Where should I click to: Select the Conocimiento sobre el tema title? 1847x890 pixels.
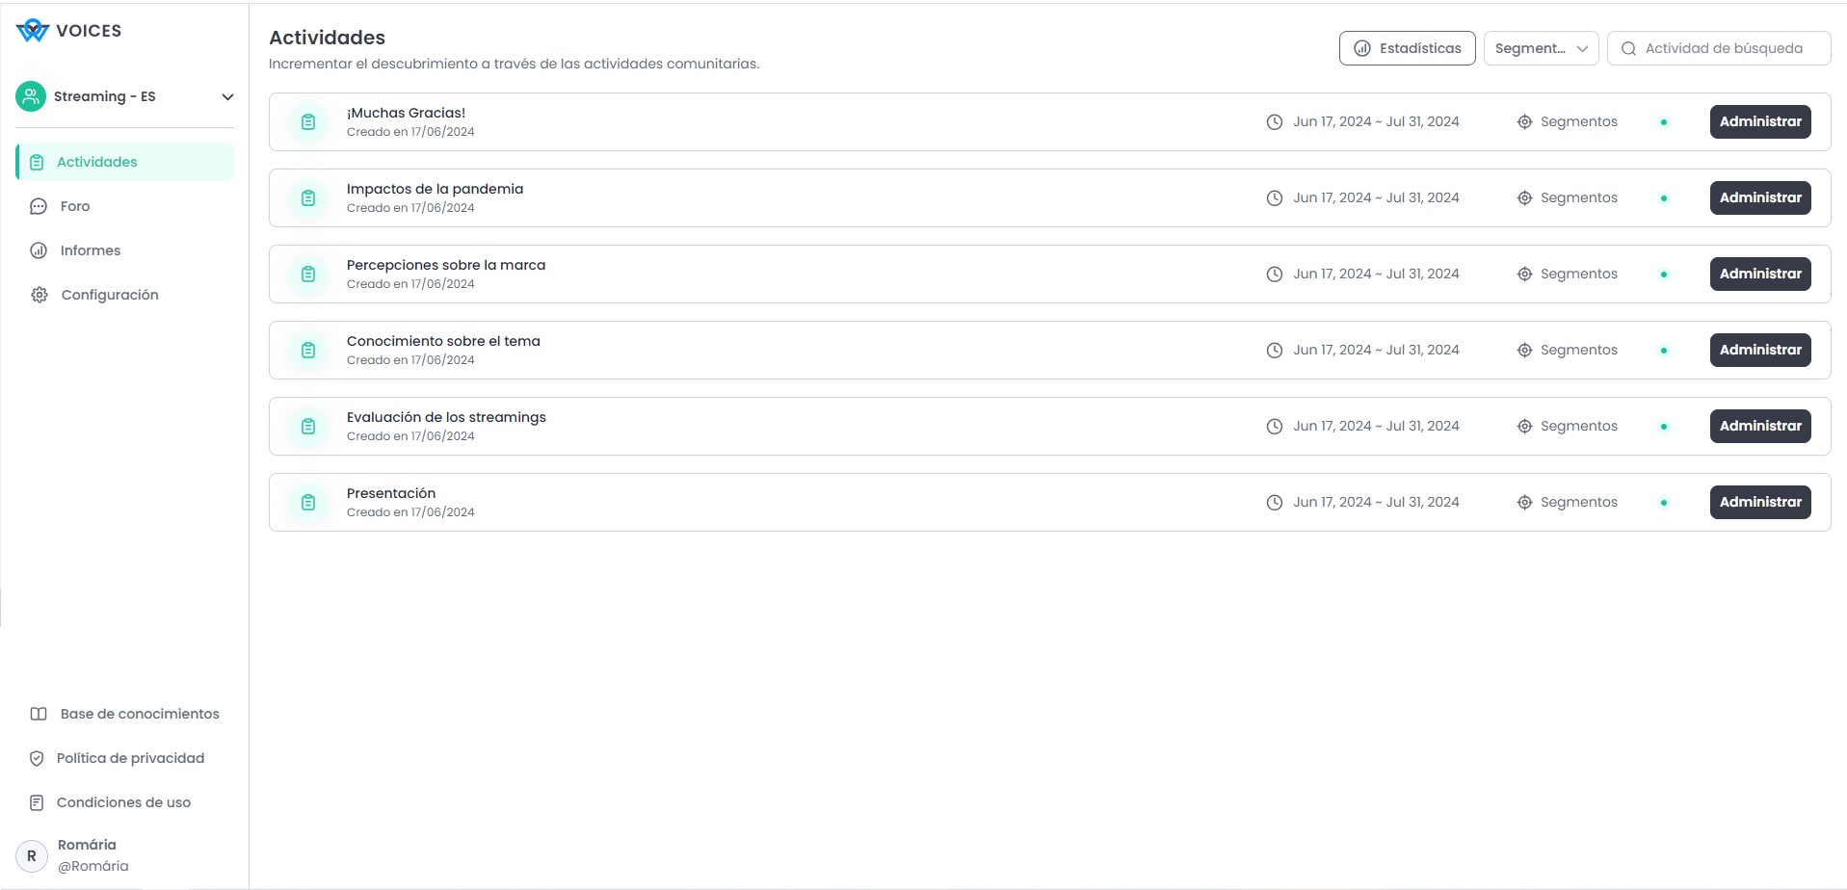tap(443, 341)
